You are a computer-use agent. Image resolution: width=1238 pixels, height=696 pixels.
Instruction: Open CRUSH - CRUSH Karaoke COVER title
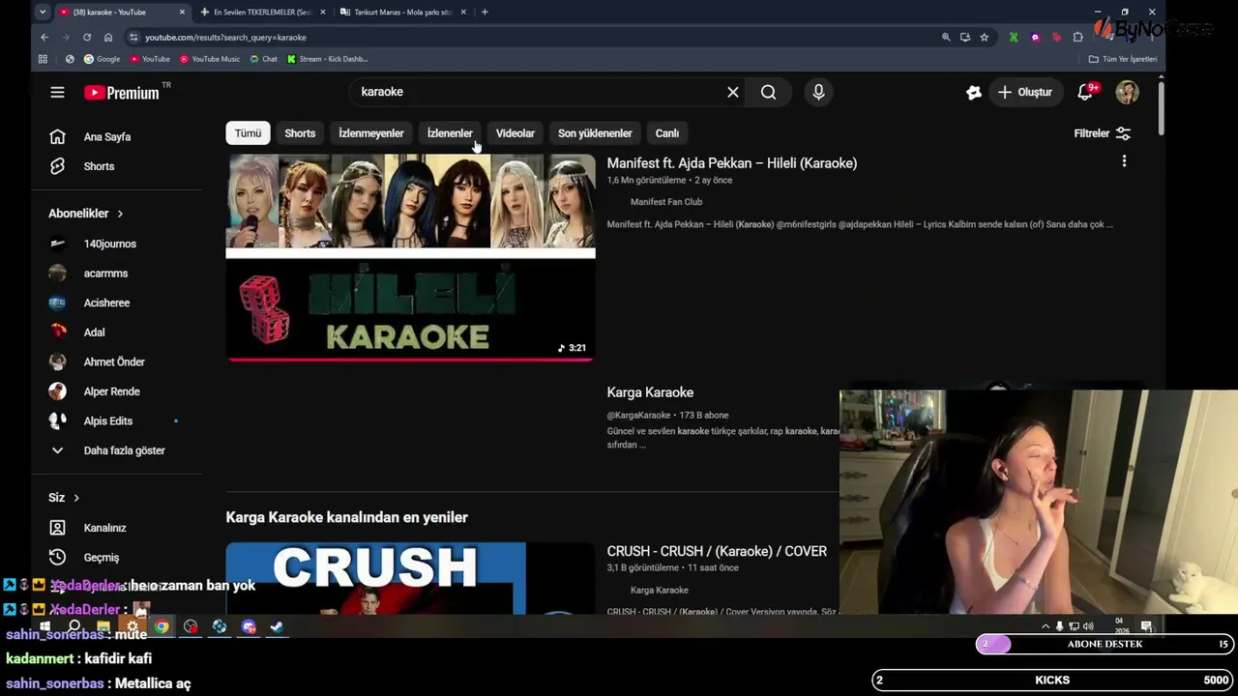[x=717, y=551]
